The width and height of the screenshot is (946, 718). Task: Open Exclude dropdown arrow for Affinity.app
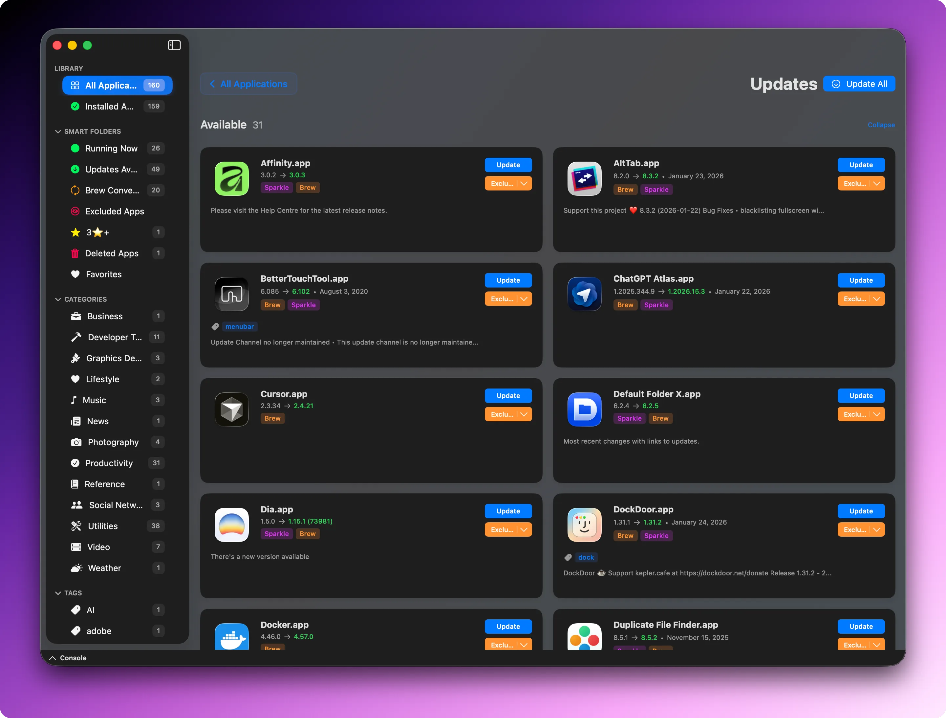(524, 183)
